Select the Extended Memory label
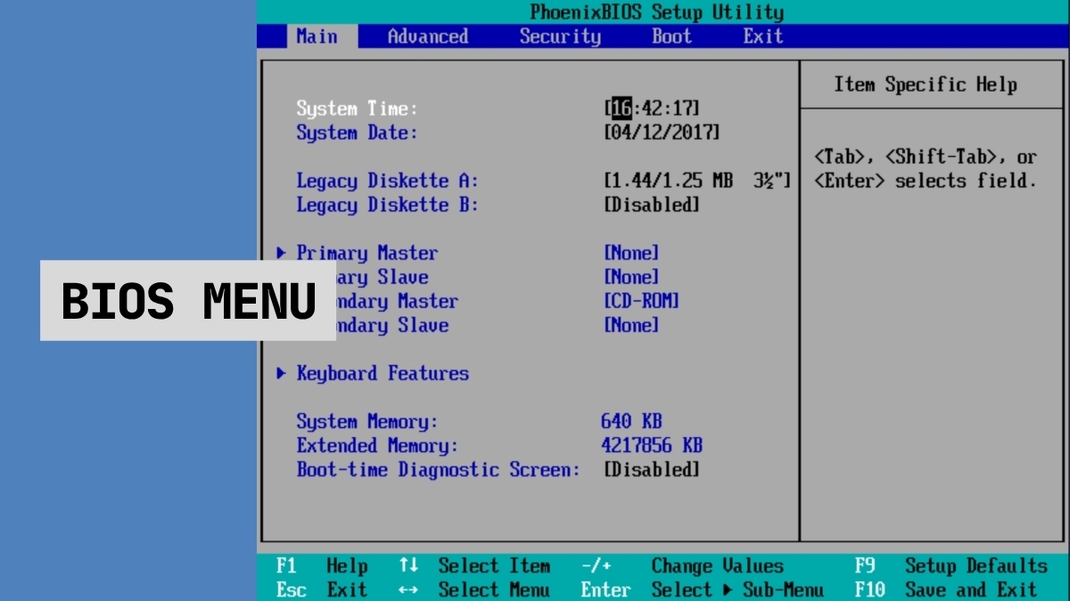This screenshot has height=601, width=1070. (377, 445)
